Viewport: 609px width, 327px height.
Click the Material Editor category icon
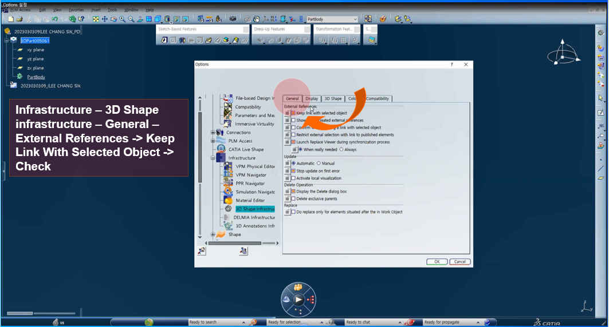pos(228,200)
